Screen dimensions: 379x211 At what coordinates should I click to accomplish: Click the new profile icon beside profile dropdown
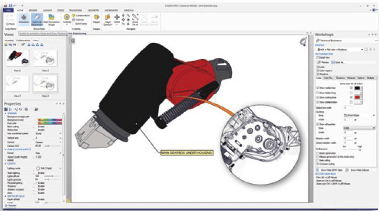(x=366, y=50)
